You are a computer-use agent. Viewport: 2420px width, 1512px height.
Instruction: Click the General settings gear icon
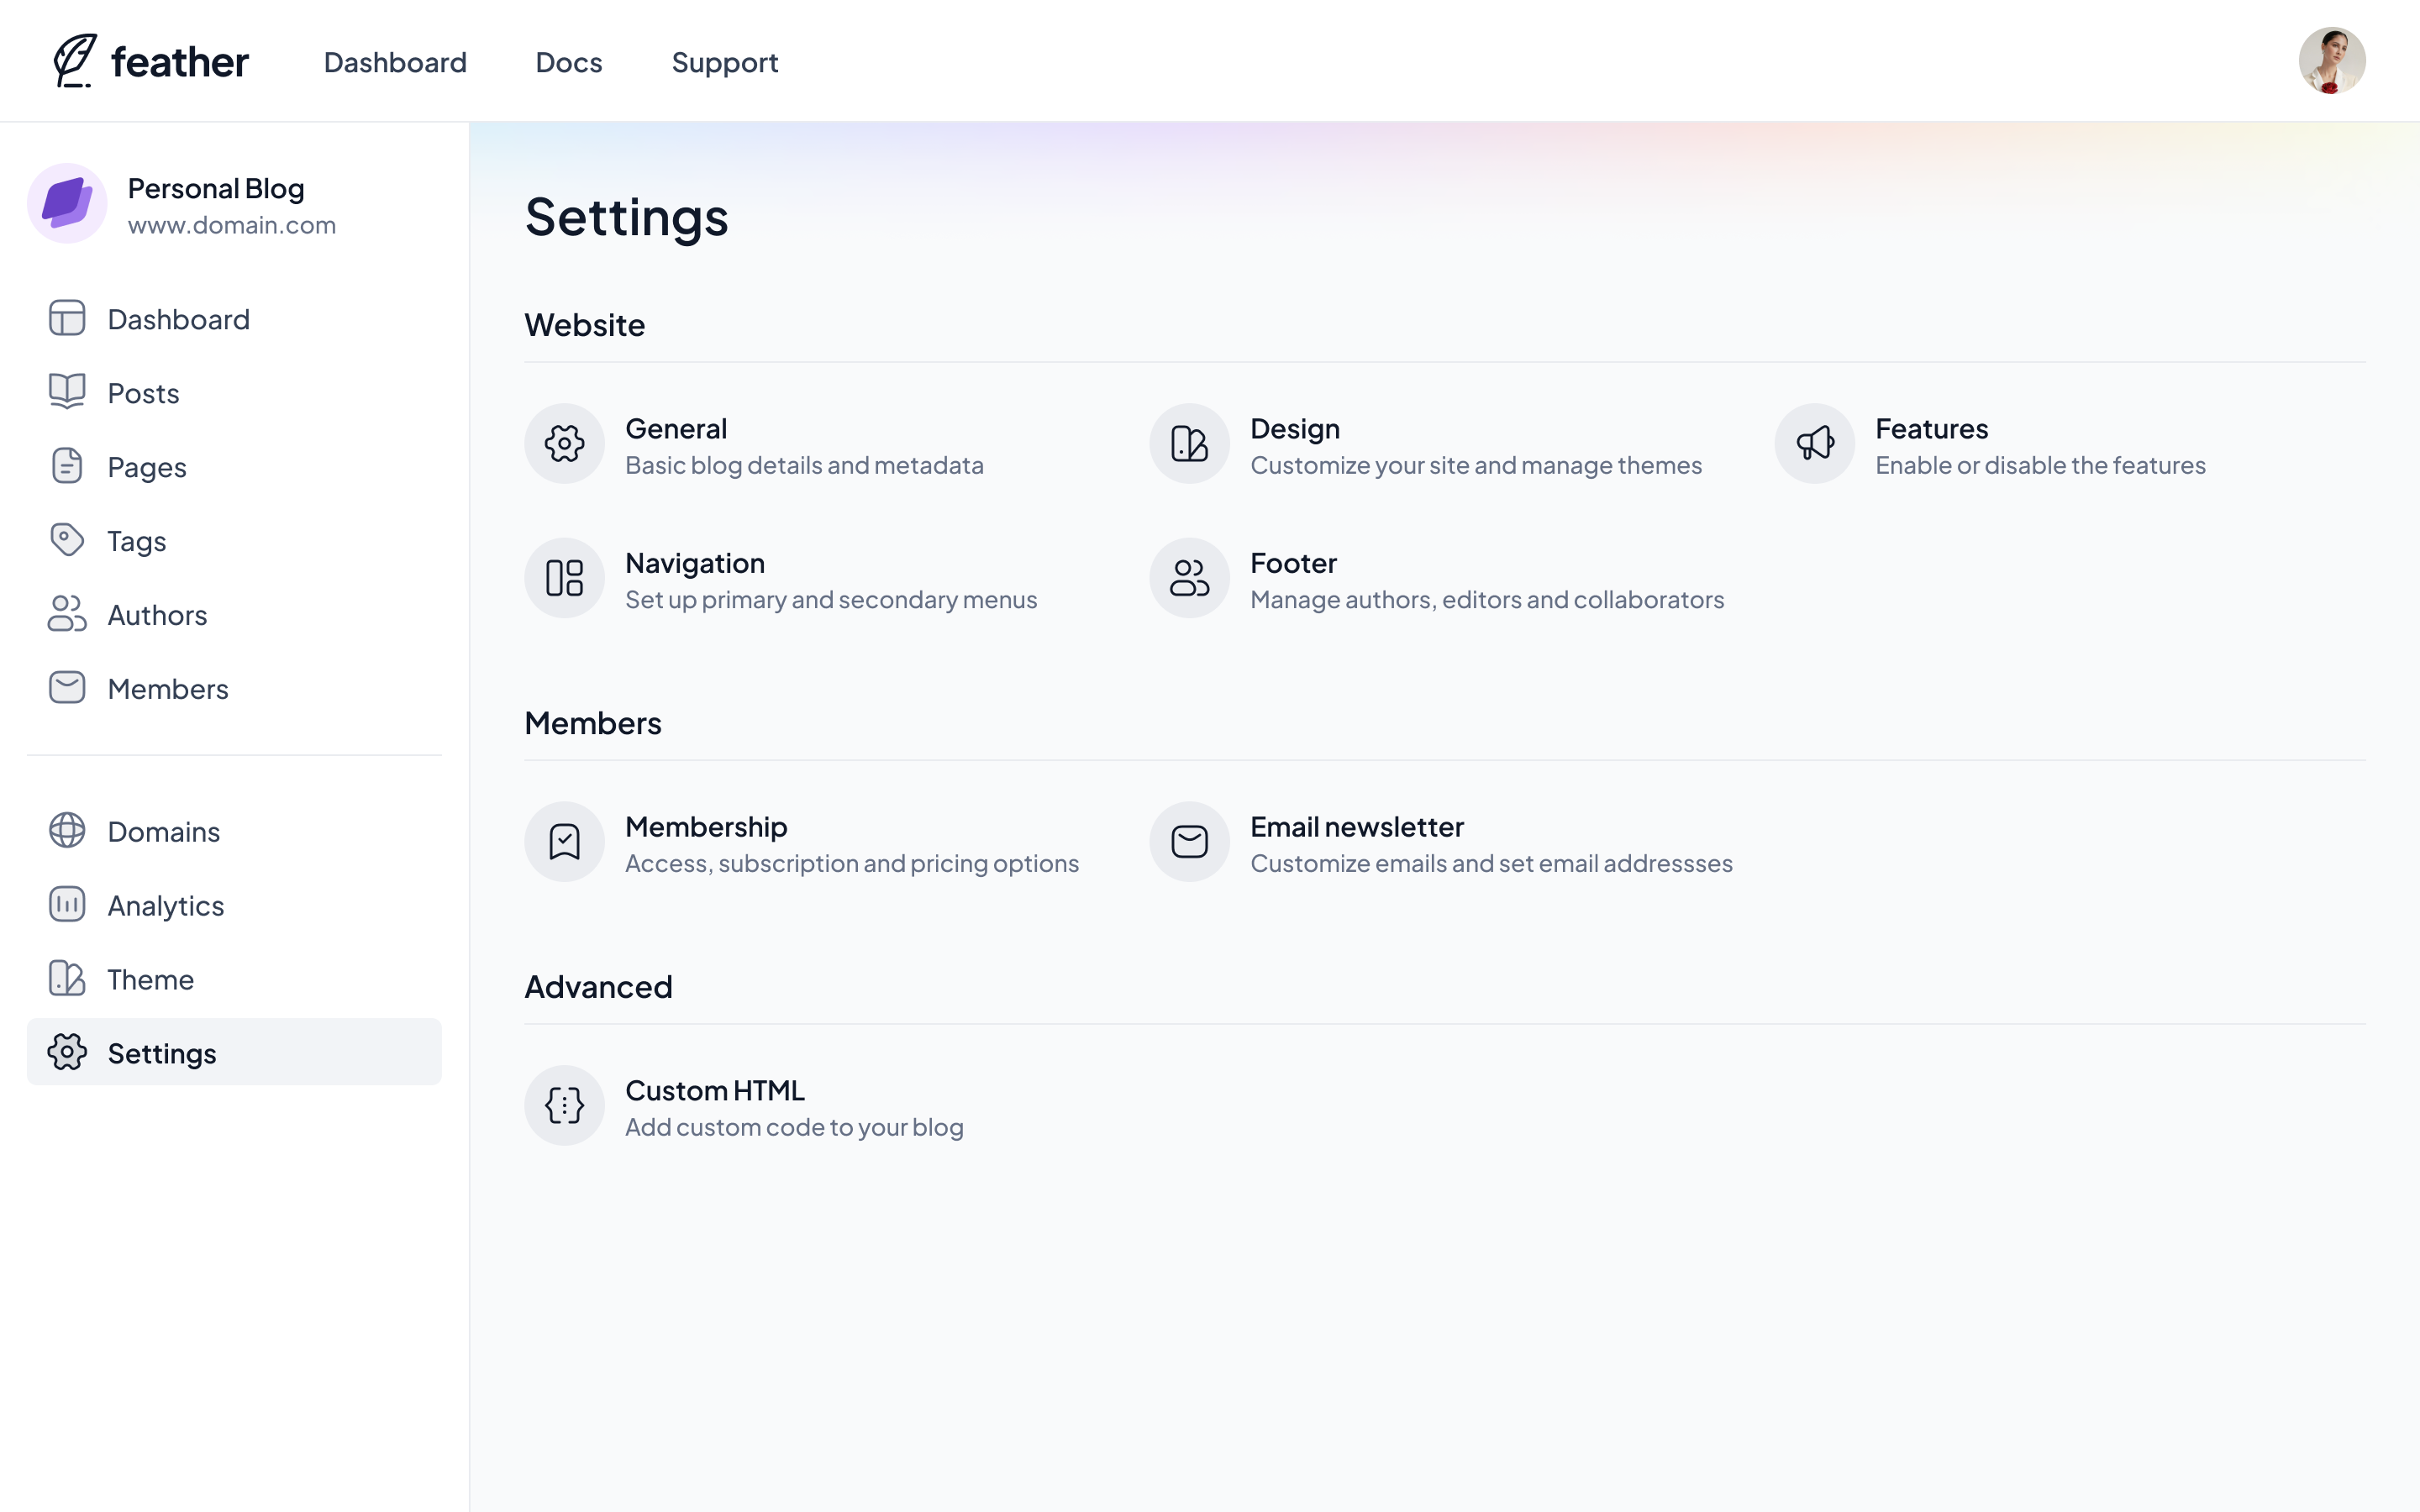(x=564, y=443)
